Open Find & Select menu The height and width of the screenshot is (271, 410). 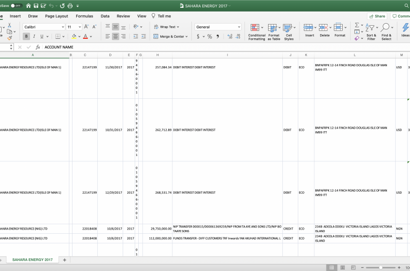386,32
